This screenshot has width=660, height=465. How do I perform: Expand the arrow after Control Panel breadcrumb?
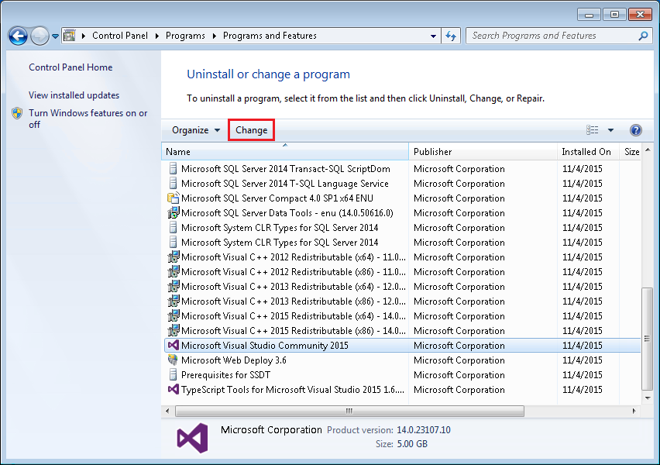pos(157,36)
